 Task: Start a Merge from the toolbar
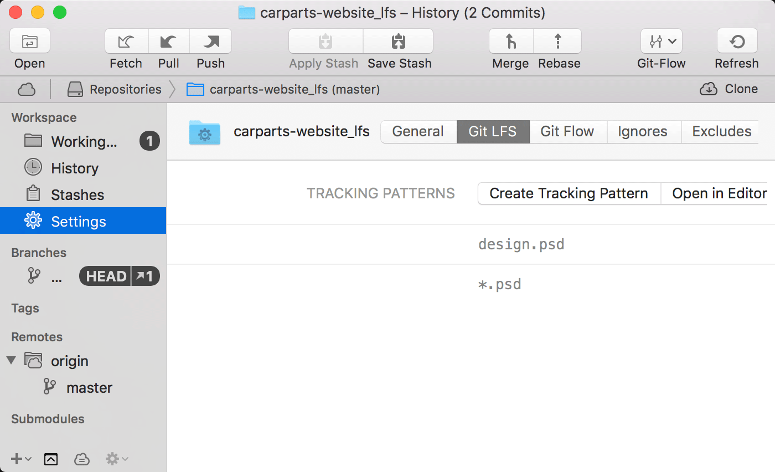tap(510, 41)
